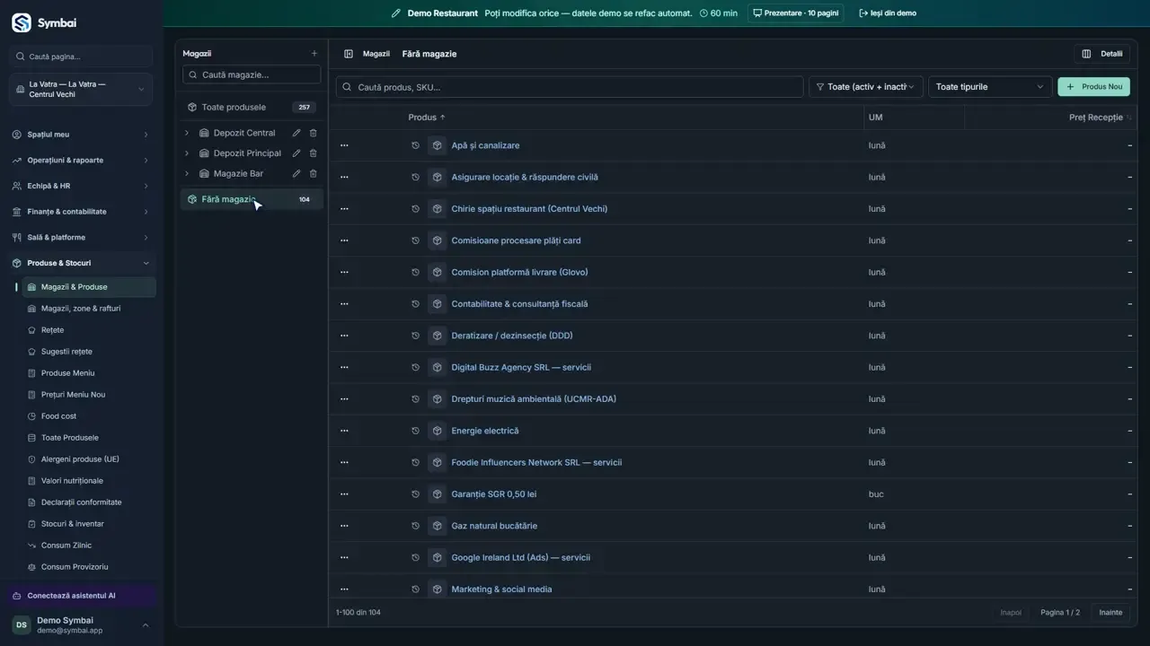Click the Symbai logo icon
1150x646 pixels.
(21, 22)
